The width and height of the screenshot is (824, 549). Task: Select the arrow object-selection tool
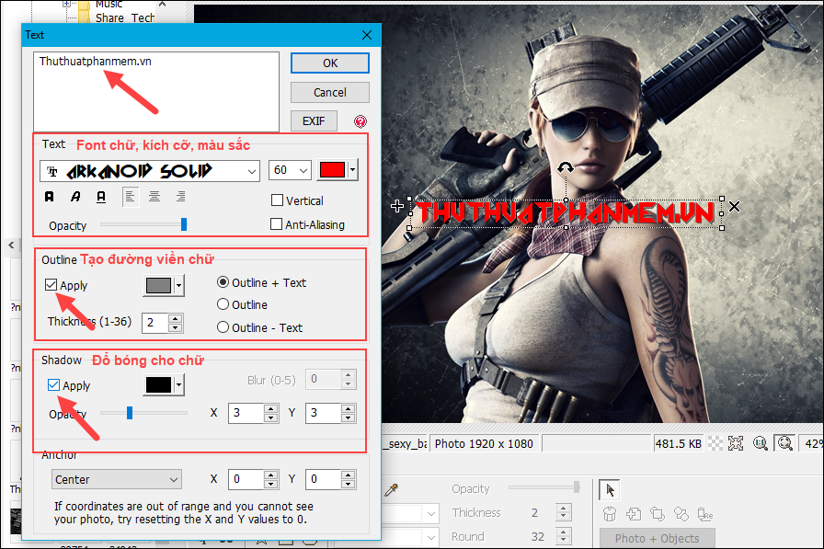610,488
